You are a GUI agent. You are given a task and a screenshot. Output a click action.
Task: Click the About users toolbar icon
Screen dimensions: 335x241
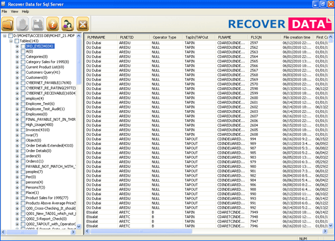pyautogui.click(x=68, y=24)
